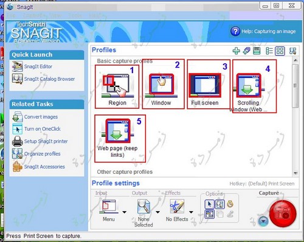Click the green plus add profile icon

[x=236, y=51]
